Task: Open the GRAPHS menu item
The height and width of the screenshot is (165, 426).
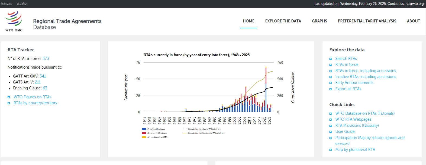Action: (319, 21)
